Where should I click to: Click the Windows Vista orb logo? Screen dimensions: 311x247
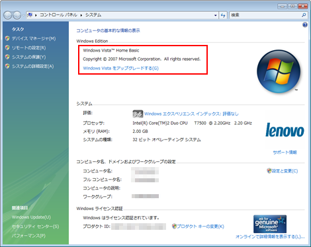[279, 71]
